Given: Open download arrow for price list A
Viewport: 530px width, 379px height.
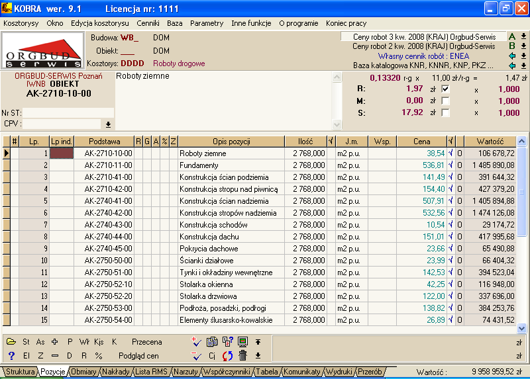Looking at the screenshot, I should 523,36.
